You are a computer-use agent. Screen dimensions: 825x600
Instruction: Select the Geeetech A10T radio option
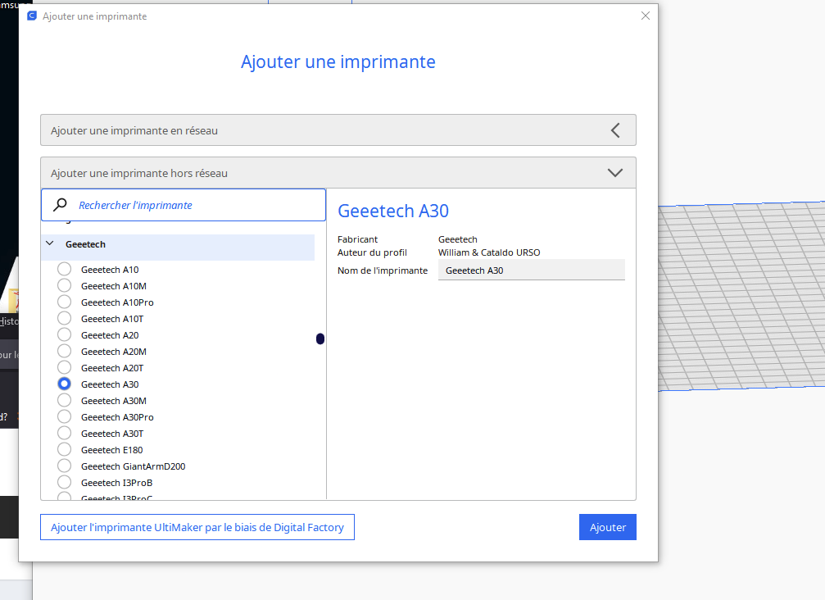[x=64, y=319]
